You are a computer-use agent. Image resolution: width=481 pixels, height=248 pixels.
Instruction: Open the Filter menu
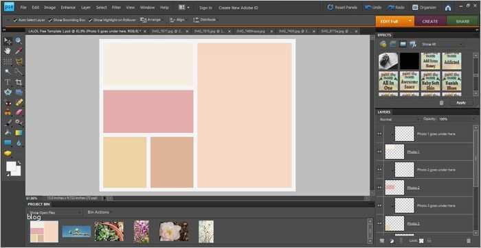pyautogui.click(x=116, y=8)
